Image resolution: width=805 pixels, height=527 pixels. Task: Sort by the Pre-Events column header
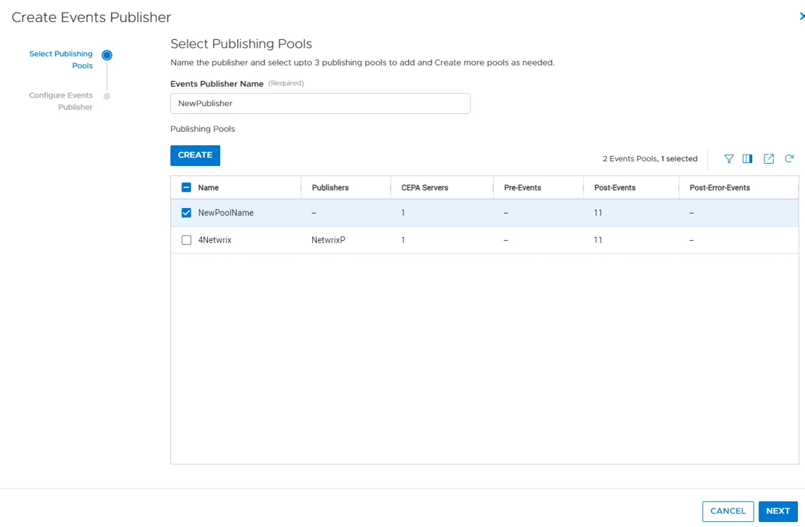tap(522, 188)
